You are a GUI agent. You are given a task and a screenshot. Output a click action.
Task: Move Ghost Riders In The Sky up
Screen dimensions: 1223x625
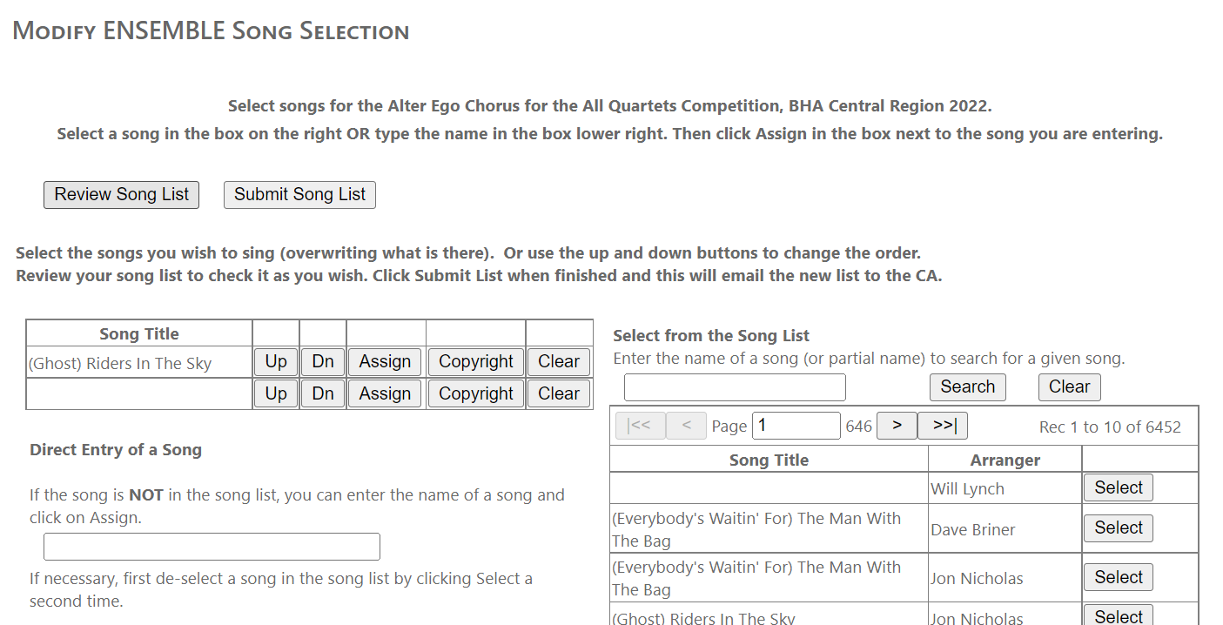click(x=276, y=362)
